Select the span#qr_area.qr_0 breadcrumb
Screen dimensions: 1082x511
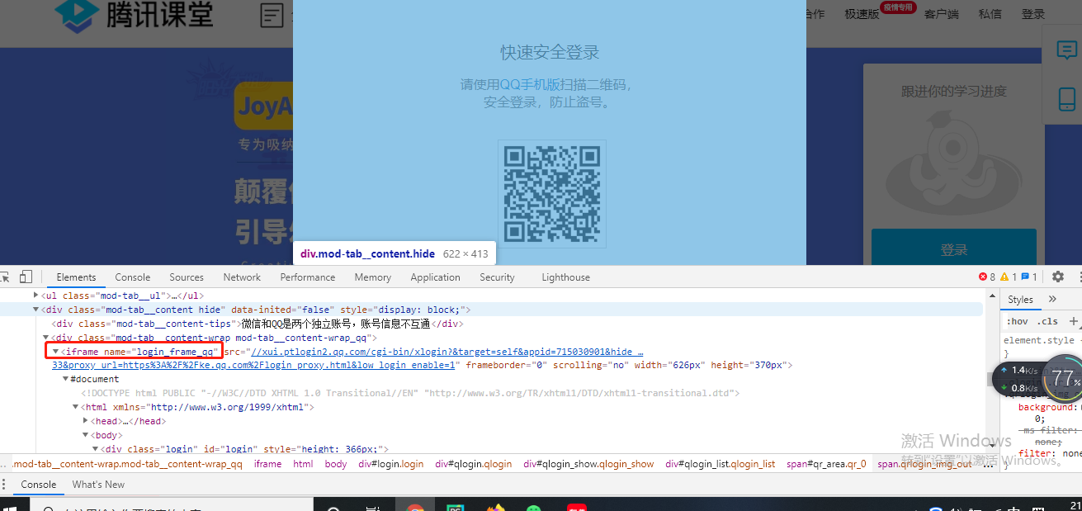[x=826, y=464]
